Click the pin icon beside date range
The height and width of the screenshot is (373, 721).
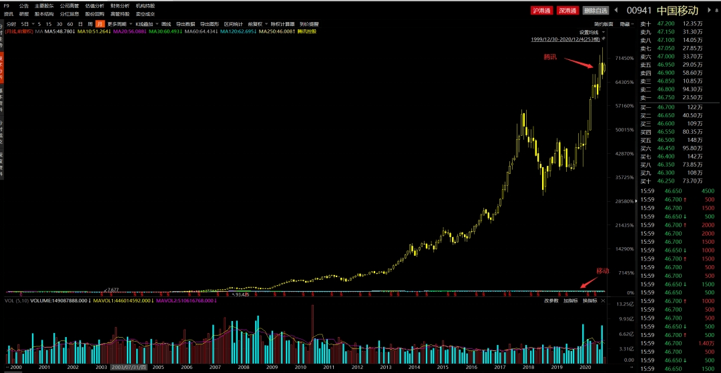(x=604, y=39)
